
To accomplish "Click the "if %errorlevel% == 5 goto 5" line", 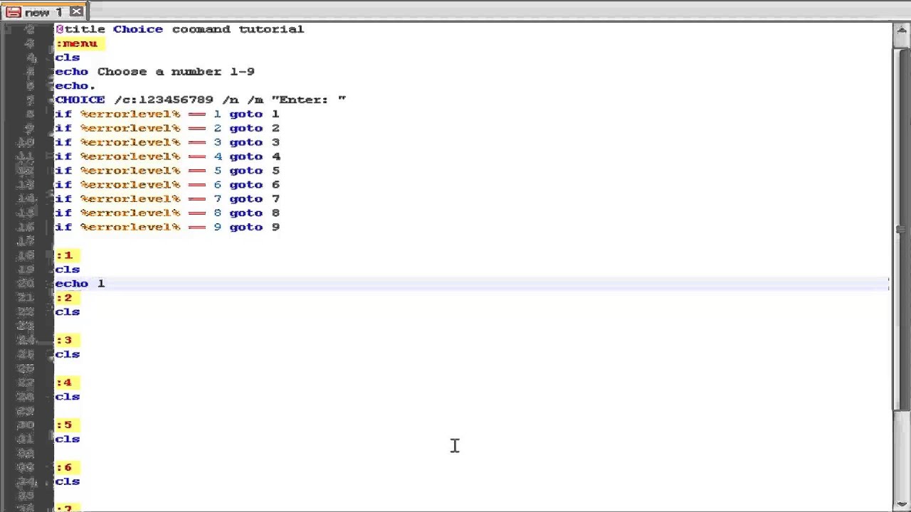I will coord(167,171).
